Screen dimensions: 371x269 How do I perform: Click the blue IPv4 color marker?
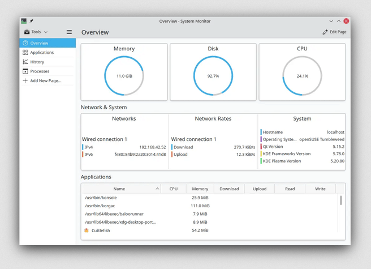pos(83,147)
